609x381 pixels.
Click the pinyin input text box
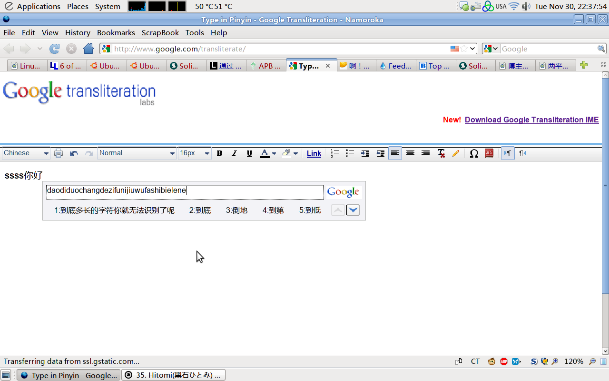click(x=185, y=192)
